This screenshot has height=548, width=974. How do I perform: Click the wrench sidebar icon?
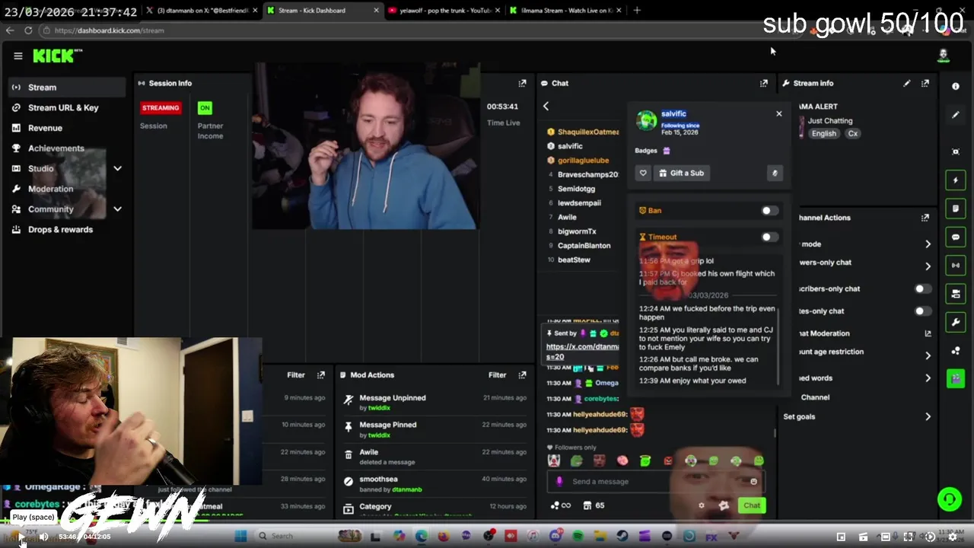click(956, 322)
